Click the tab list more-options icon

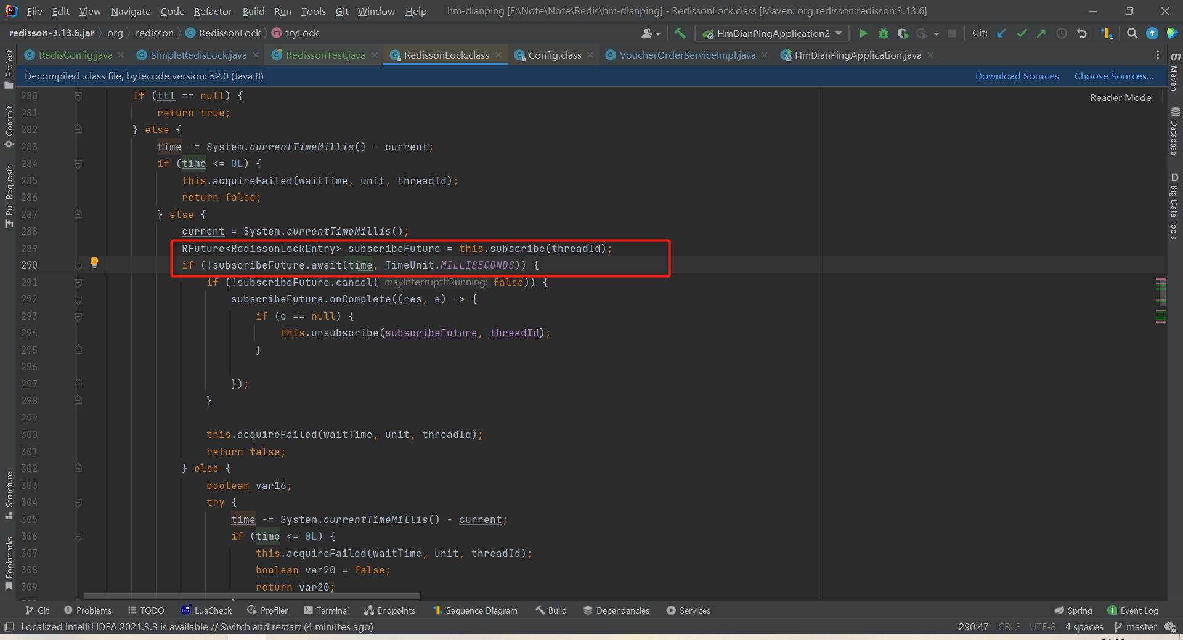1157,55
